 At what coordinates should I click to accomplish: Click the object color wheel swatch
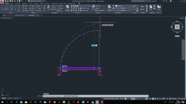[113, 6]
